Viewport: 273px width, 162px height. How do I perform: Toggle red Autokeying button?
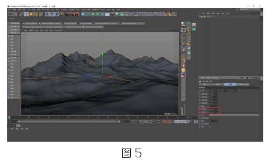pos(167,122)
